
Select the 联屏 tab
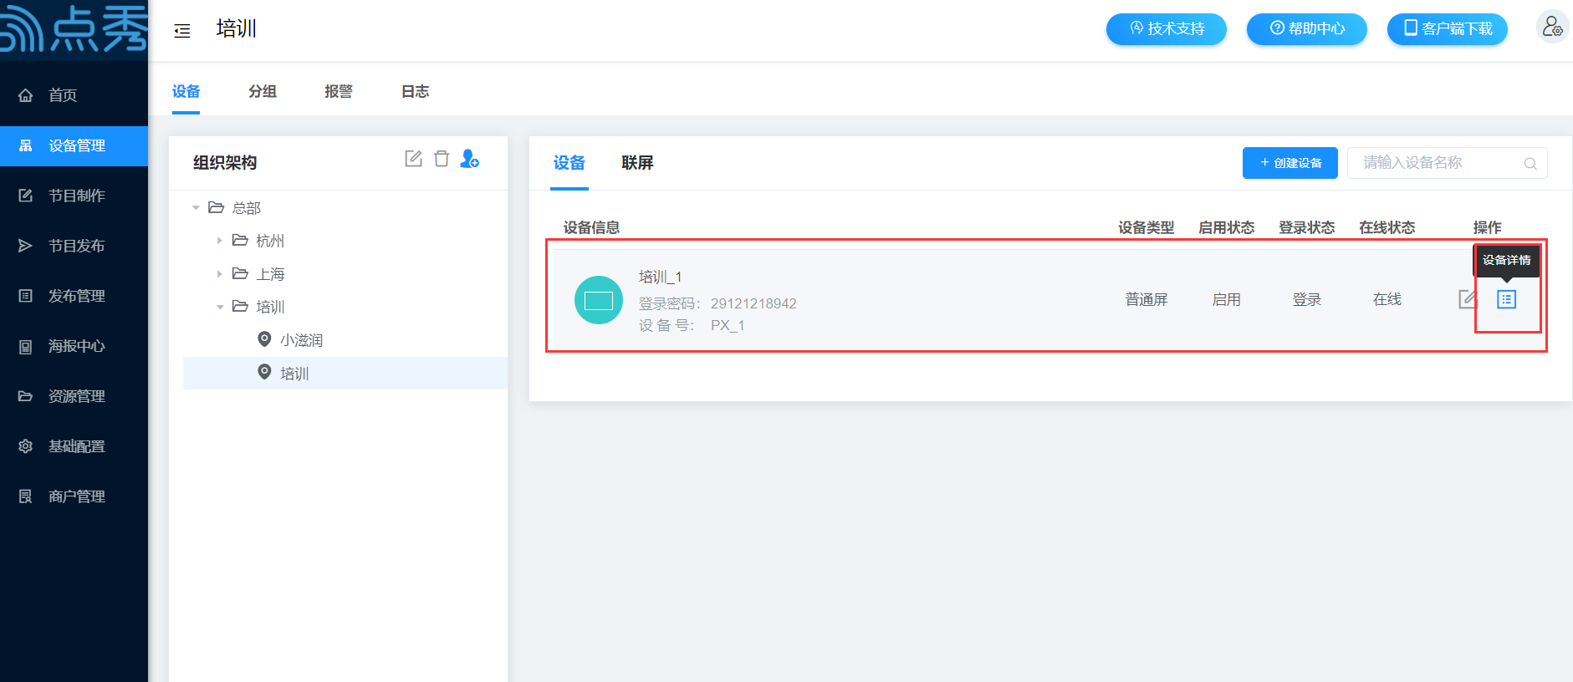click(637, 162)
